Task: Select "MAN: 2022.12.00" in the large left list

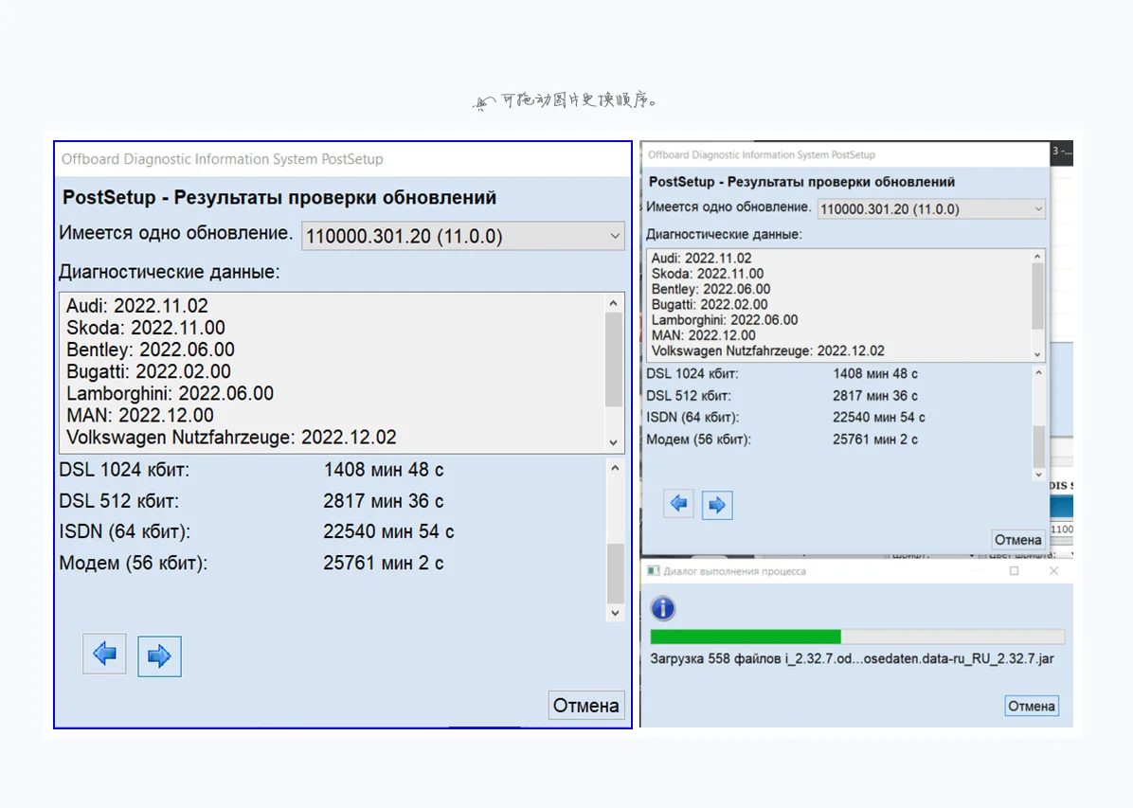Action: pos(140,416)
